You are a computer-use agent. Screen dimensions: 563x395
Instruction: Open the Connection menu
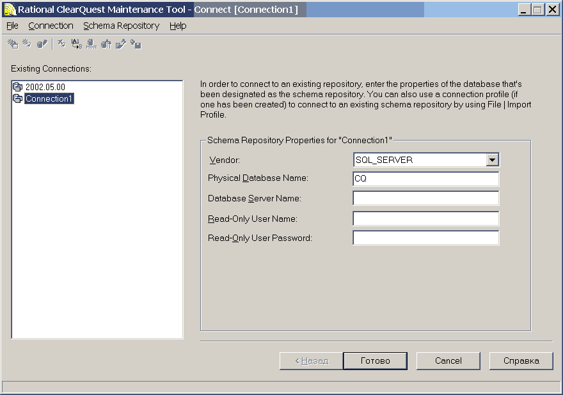51,26
